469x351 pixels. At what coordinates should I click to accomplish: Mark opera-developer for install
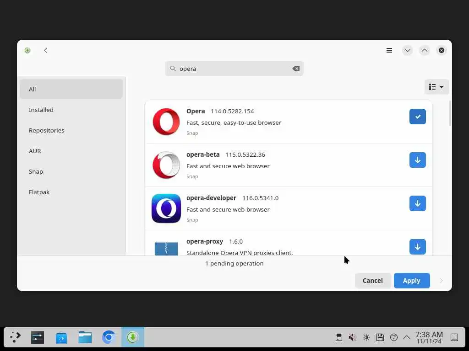[417, 203]
